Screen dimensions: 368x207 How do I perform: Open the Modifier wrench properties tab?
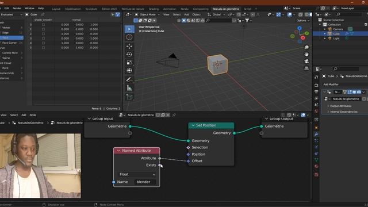coord(316,134)
